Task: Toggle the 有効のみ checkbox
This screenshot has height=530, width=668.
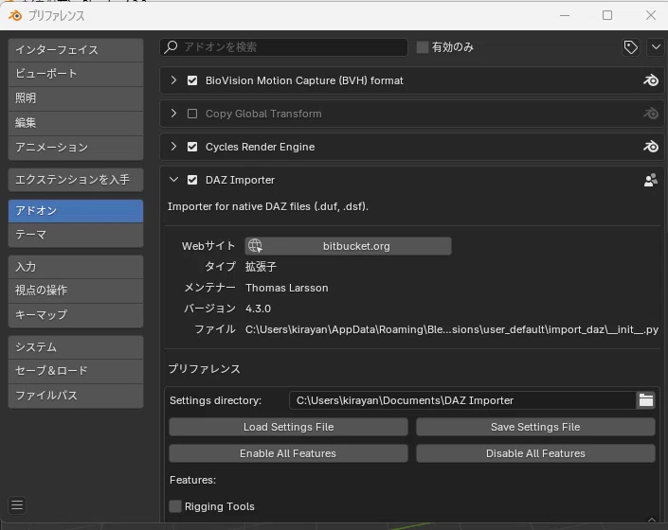Action: (x=423, y=47)
